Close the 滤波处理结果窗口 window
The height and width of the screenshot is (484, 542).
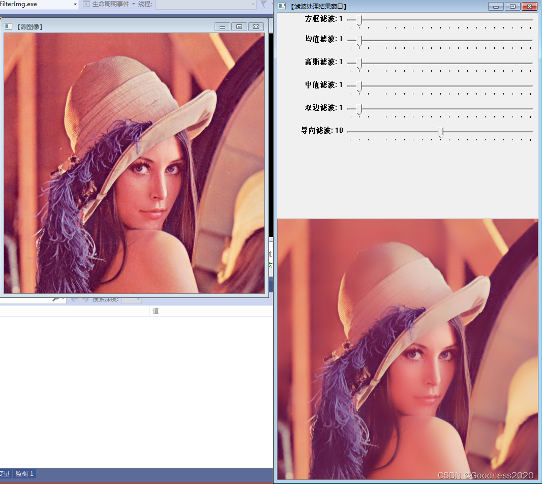coord(529,6)
